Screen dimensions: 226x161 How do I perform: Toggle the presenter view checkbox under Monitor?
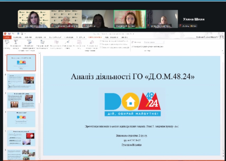click(133, 46)
